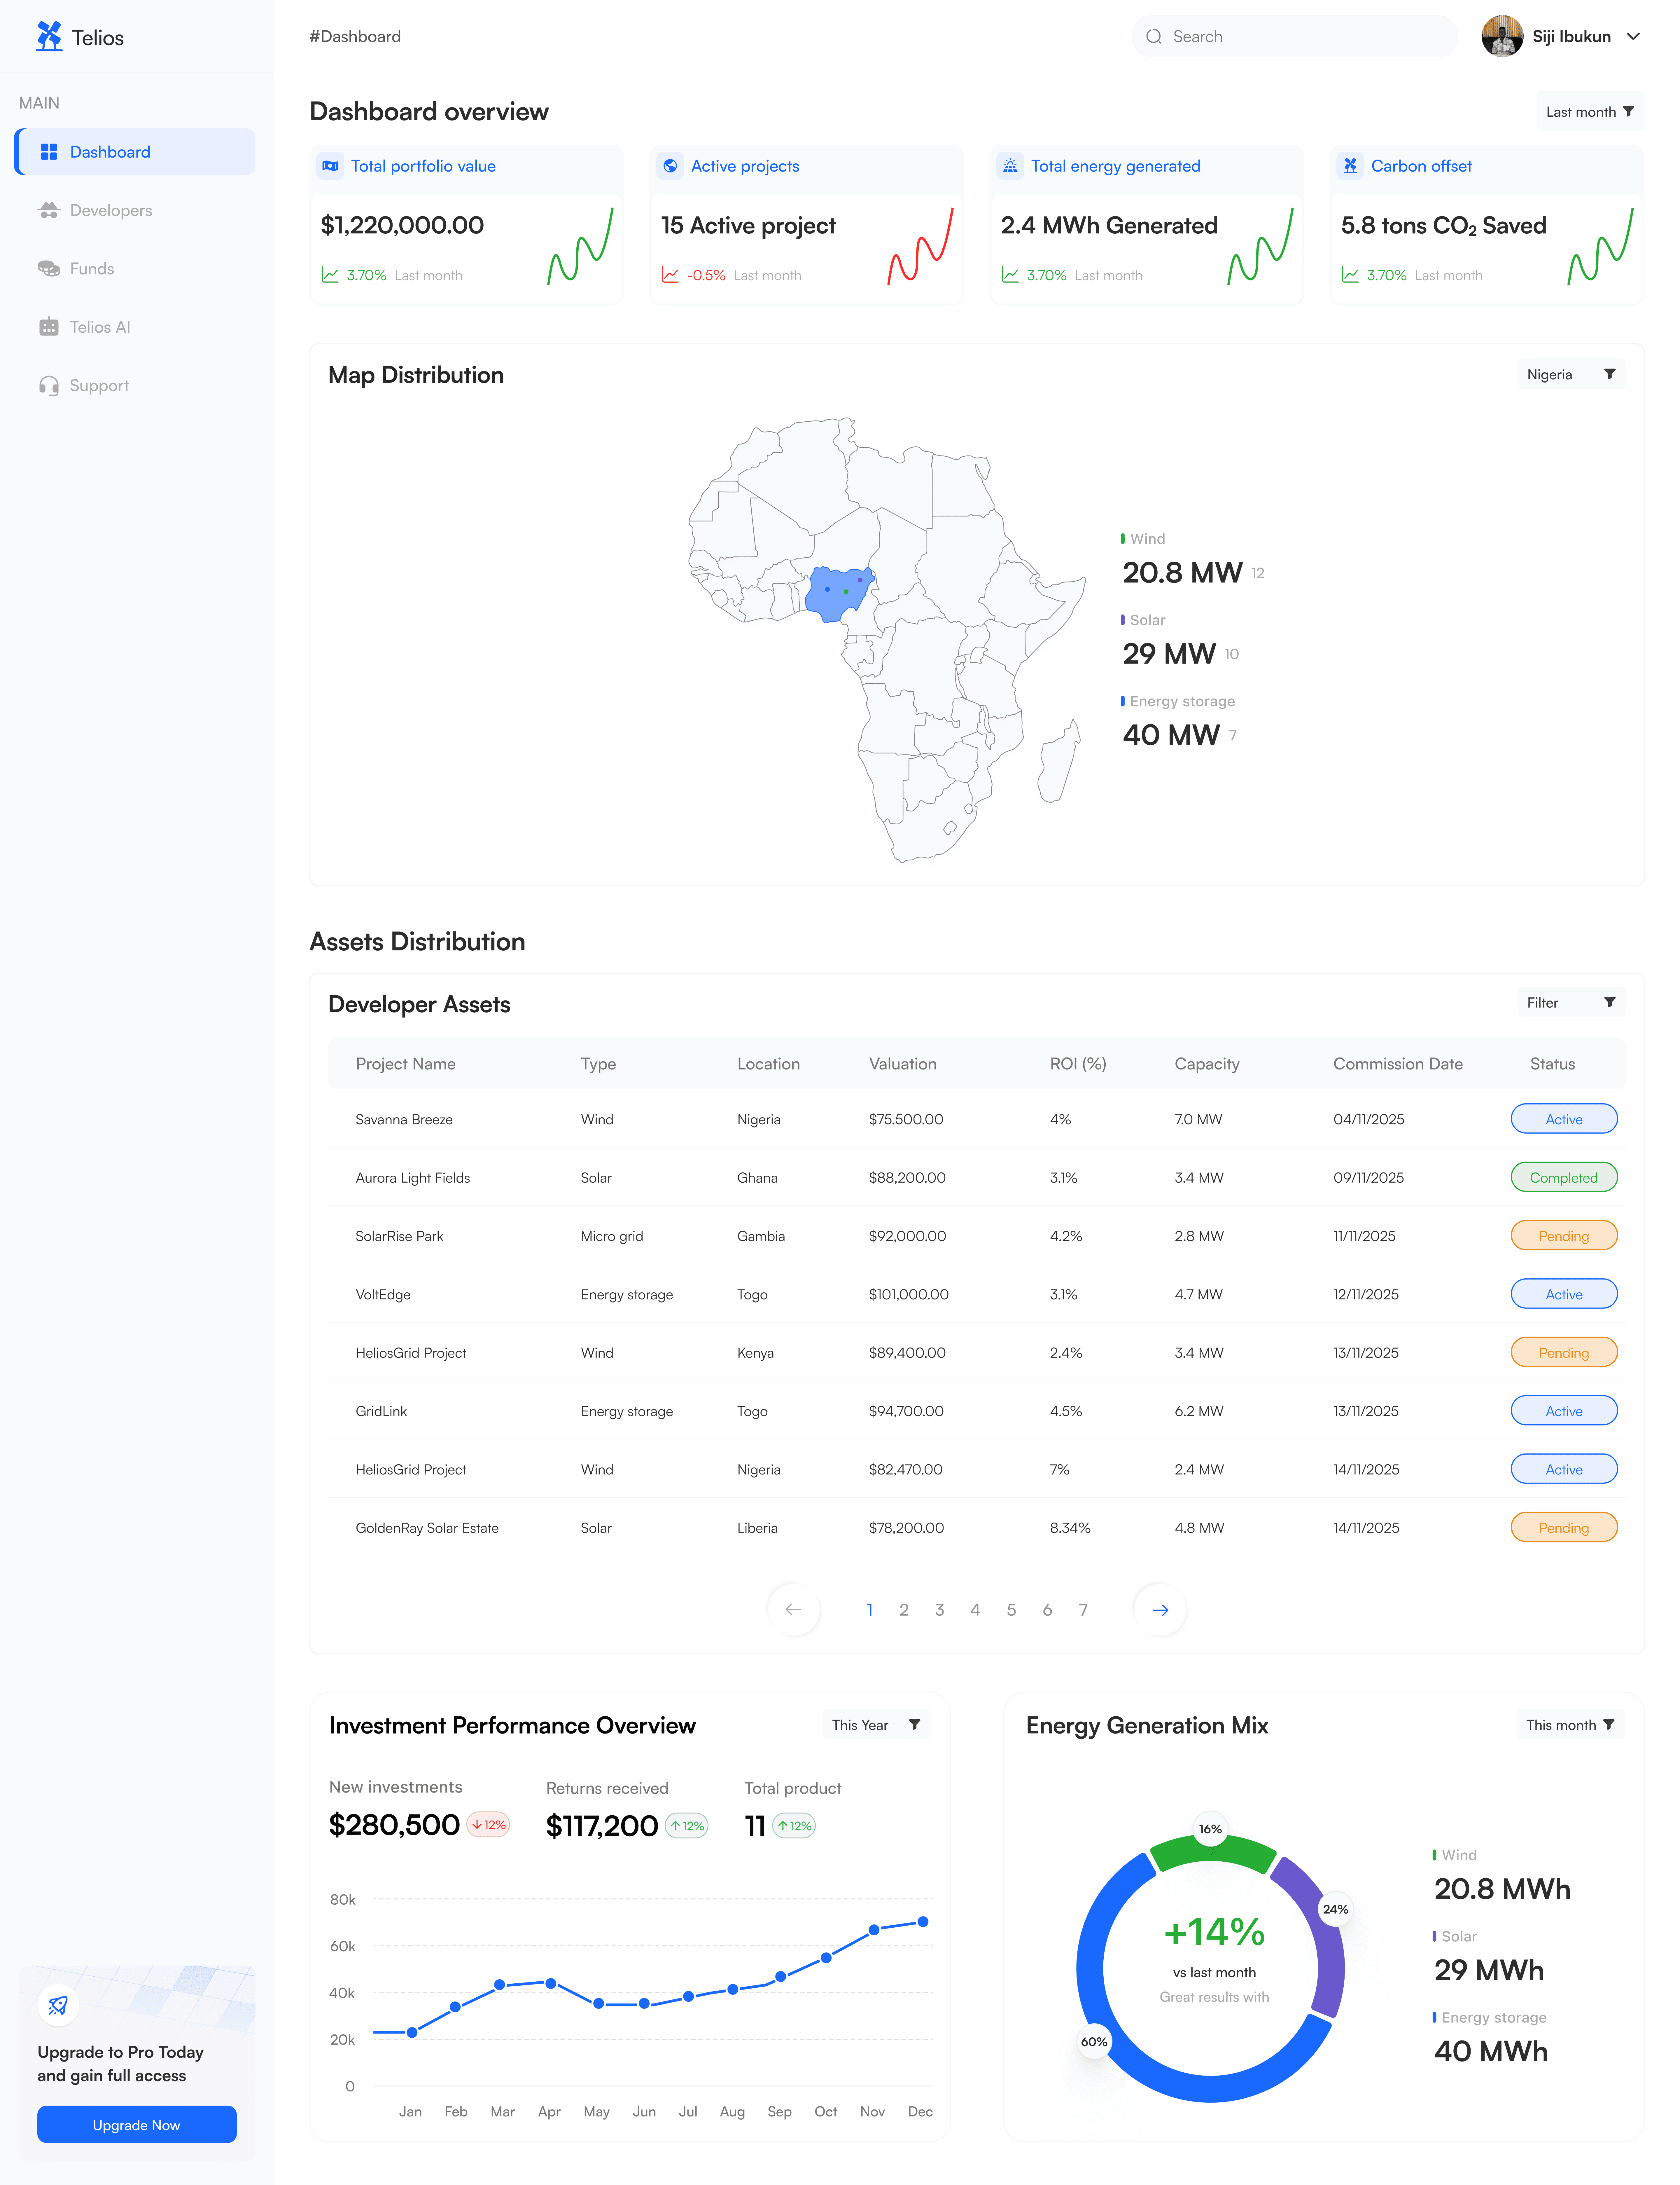Open Developers in the sidebar
This screenshot has width=1680, height=2185.
(x=111, y=210)
